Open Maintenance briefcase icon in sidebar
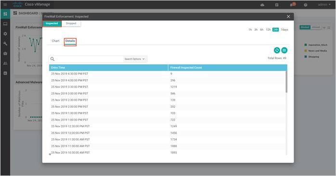This screenshot has width=336, height=176. (5, 54)
